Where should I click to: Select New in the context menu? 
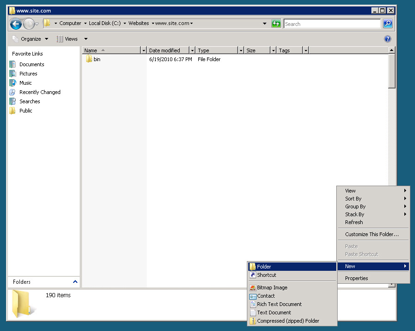[373, 266]
